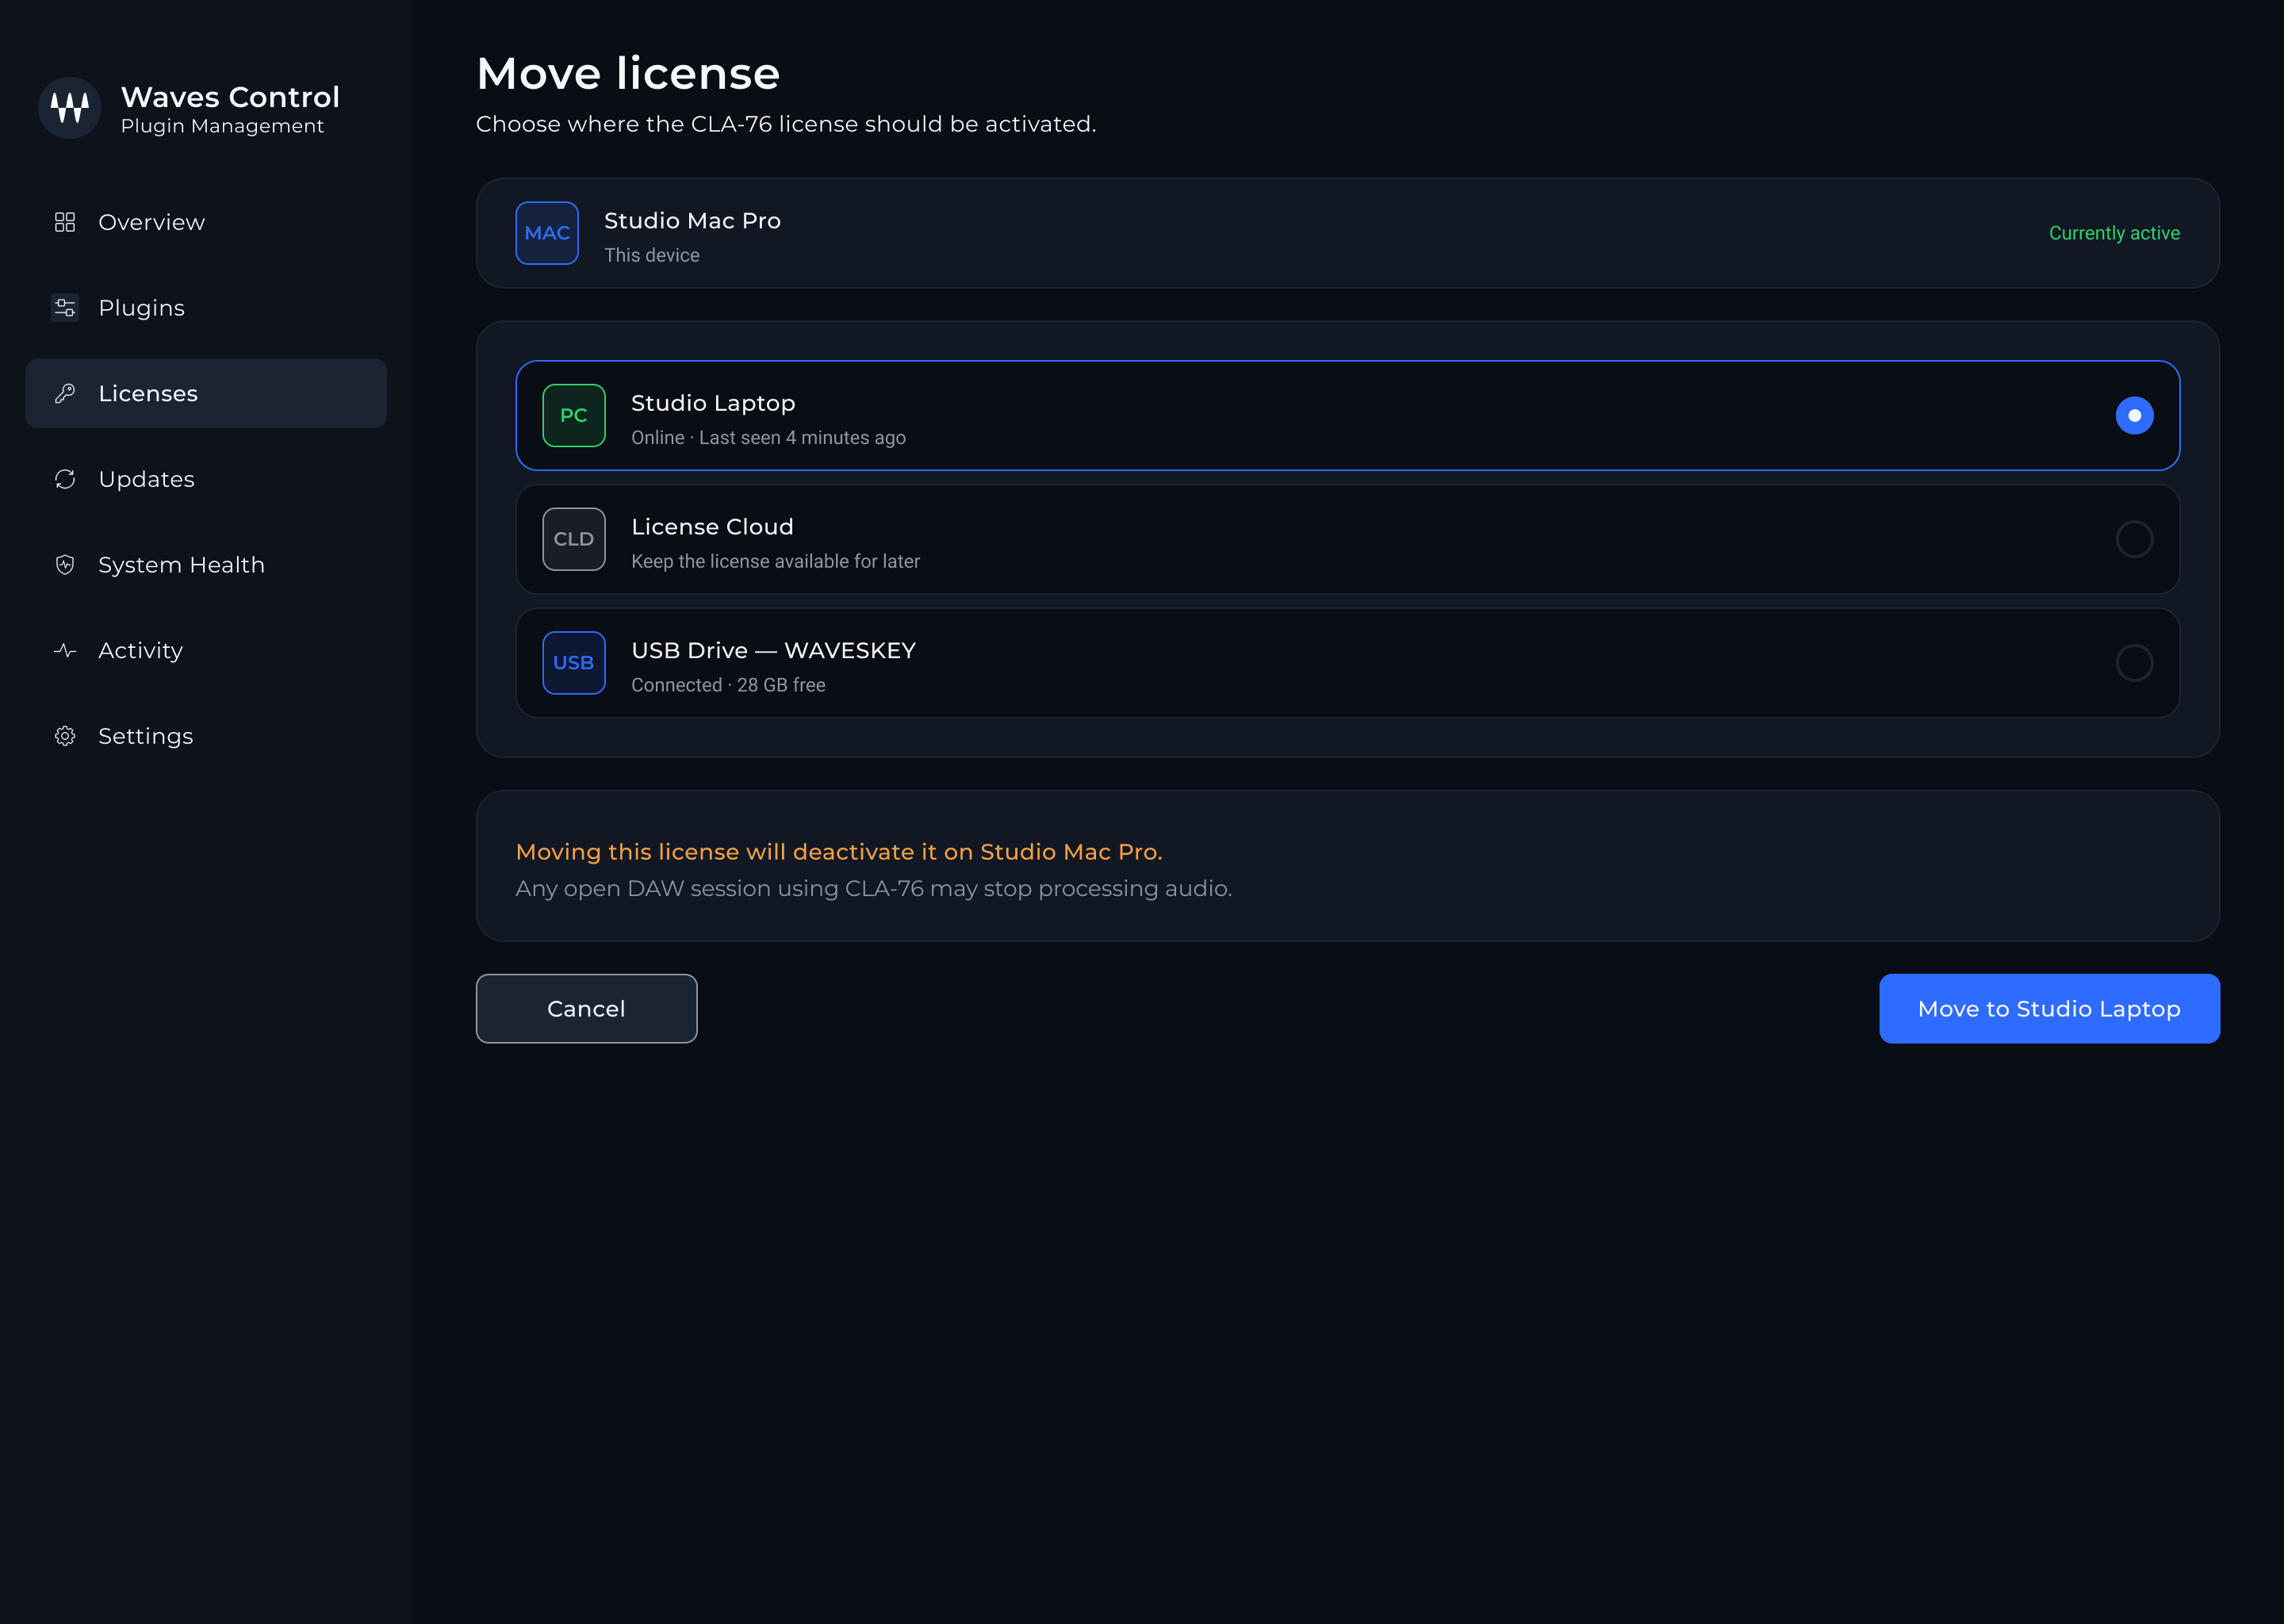Click the 'This device' label

coord(652,256)
